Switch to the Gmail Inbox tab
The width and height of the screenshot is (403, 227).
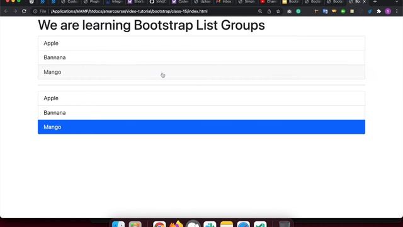point(224,1)
